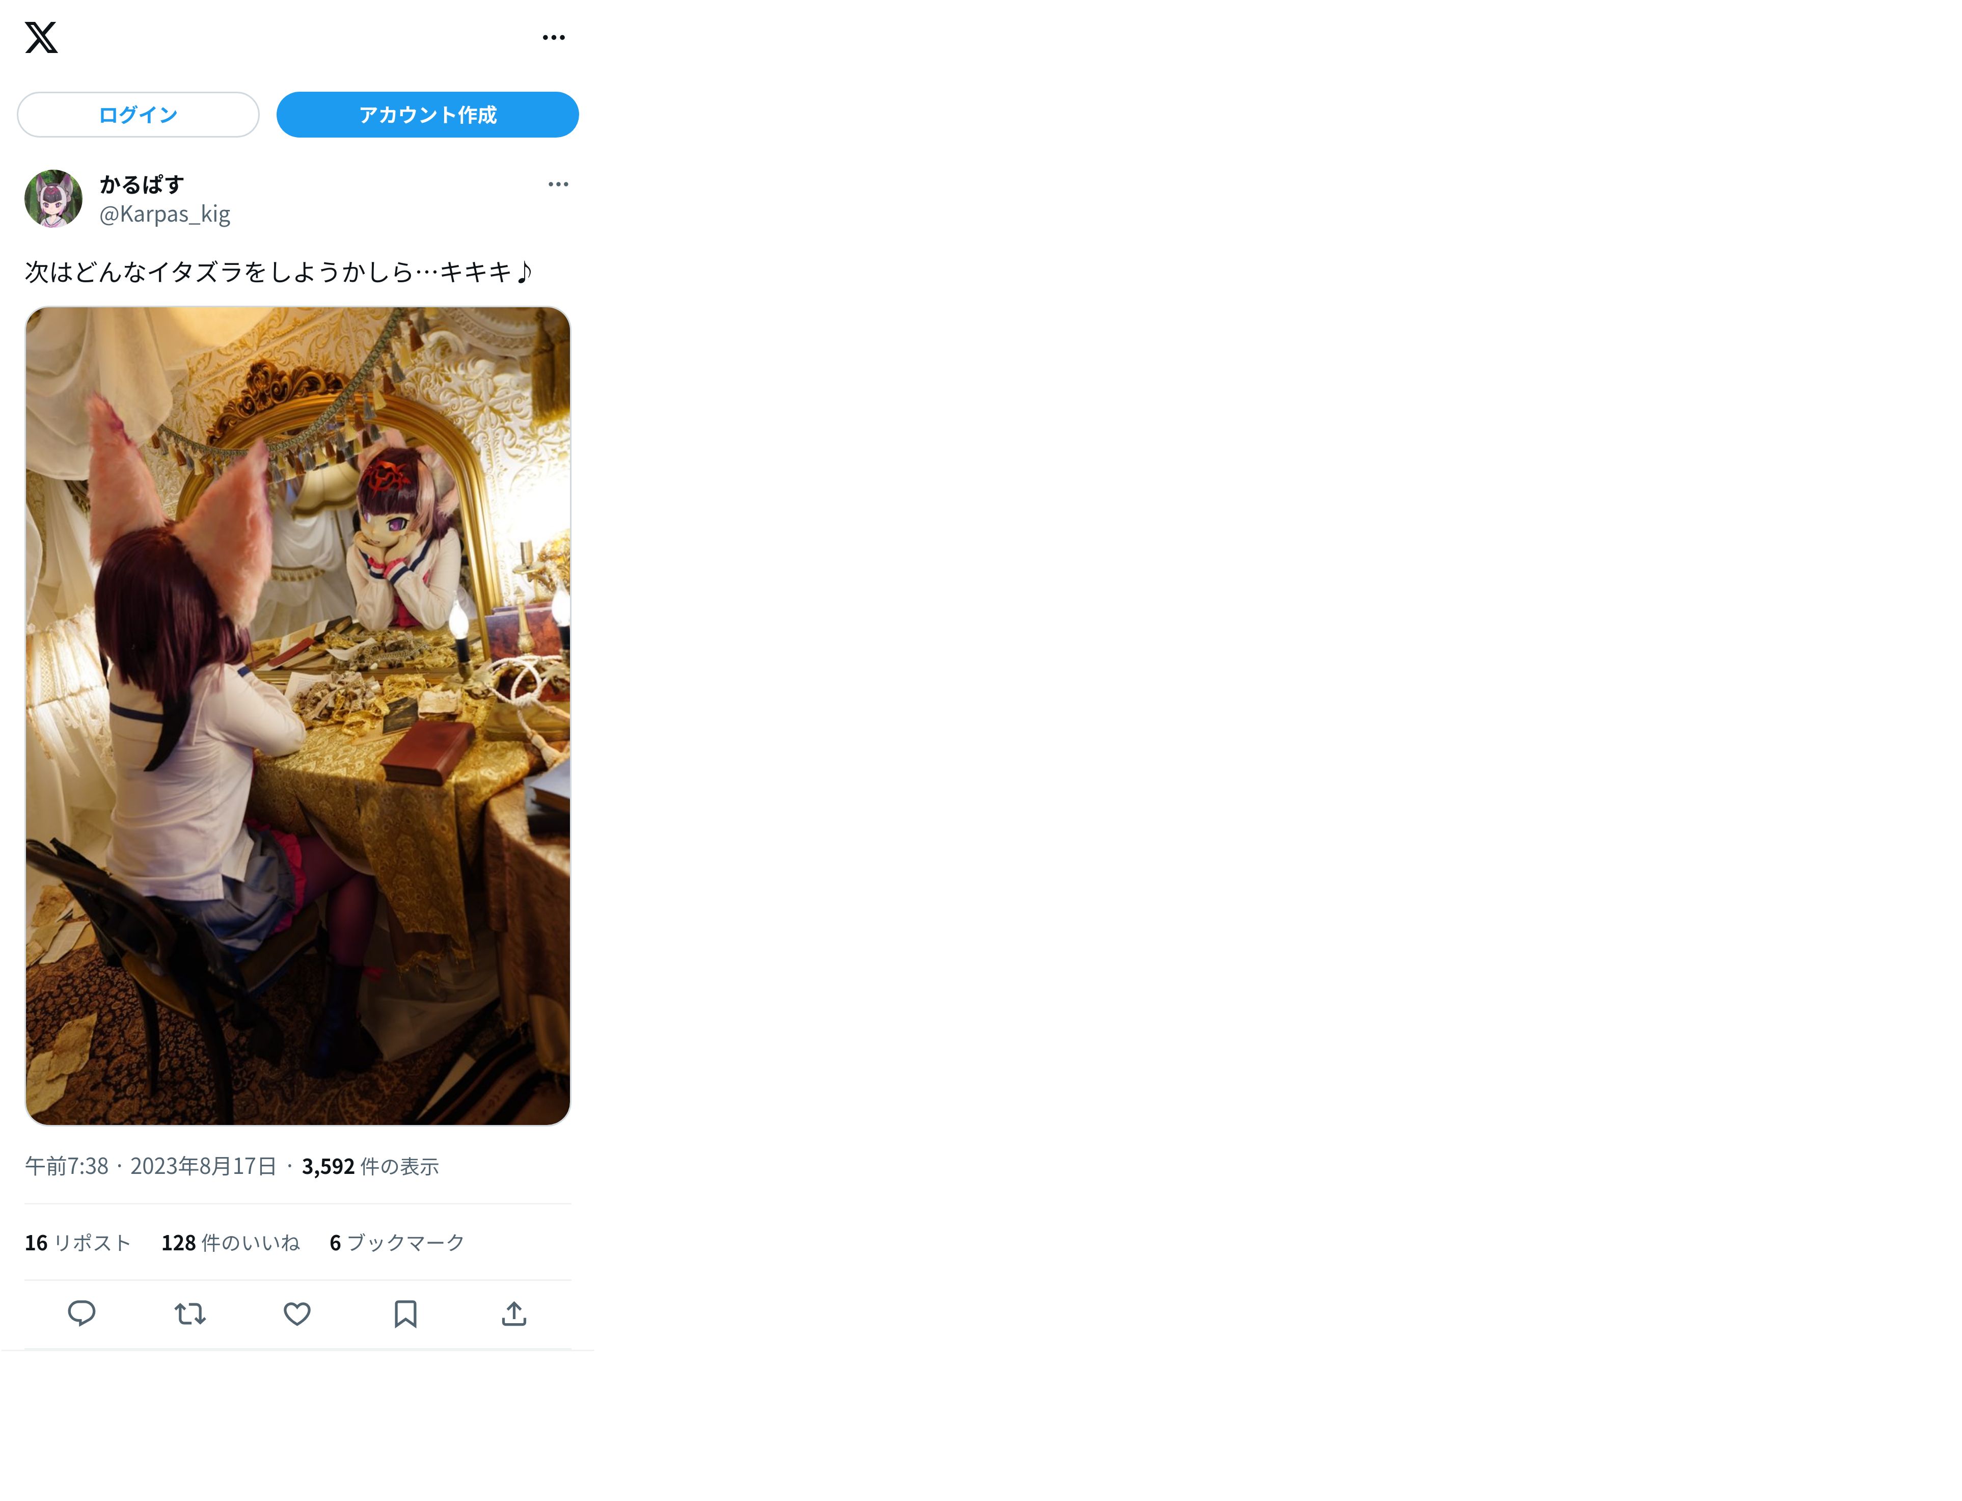Image resolution: width=1962 pixels, height=1501 pixels.
Task: Click the share upload icon
Action: pos(513,1314)
